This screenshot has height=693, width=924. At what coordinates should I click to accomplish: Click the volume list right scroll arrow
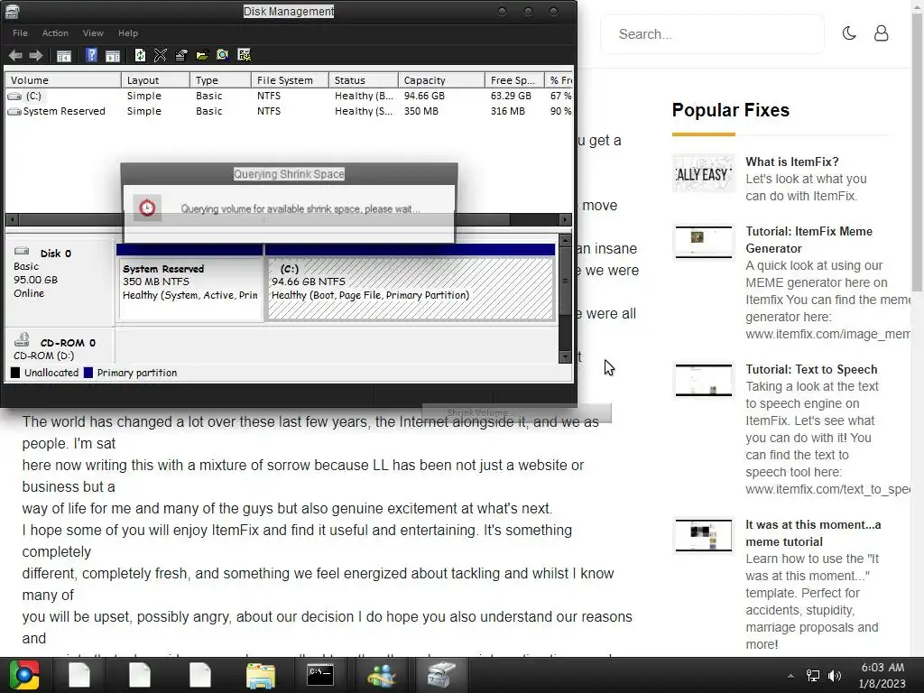(x=565, y=220)
